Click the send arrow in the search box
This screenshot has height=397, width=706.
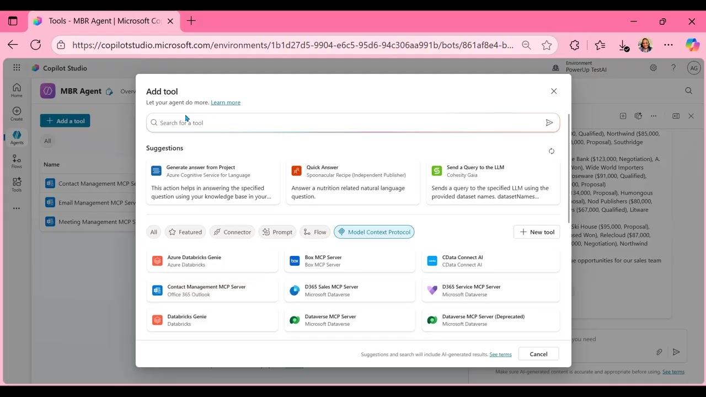tap(549, 123)
